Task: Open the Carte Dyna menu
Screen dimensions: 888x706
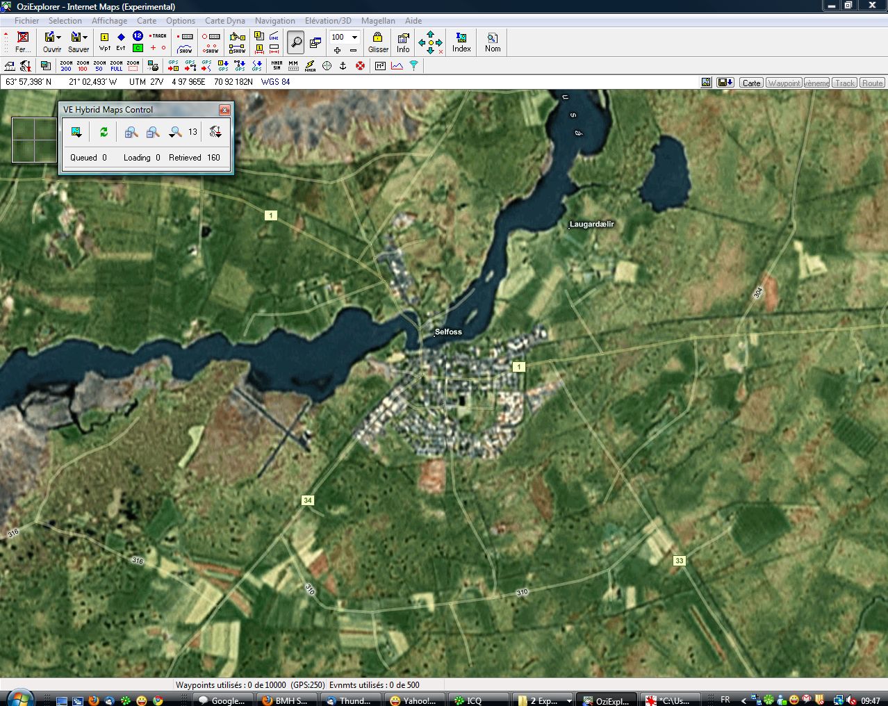Action: point(224,21)
